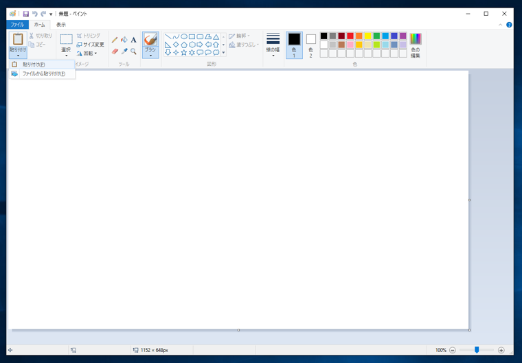Image resolution: width=522 pixels, height=363 pixels.
Task: Click the コピー copy button
Action: (37, 45)
